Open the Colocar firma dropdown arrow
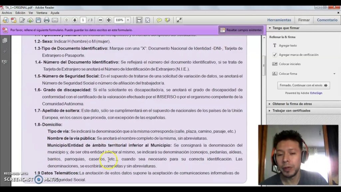 coord(334,74)
